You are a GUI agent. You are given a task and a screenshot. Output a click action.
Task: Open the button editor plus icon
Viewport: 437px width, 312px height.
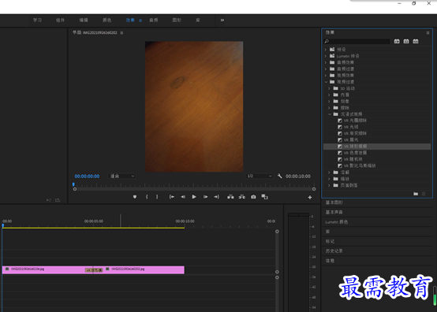point(310,197)
